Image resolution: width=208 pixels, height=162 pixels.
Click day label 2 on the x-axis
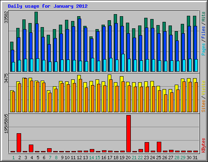coord(19,158)
